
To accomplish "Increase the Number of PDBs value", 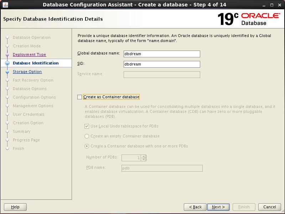I will [143, 156].
